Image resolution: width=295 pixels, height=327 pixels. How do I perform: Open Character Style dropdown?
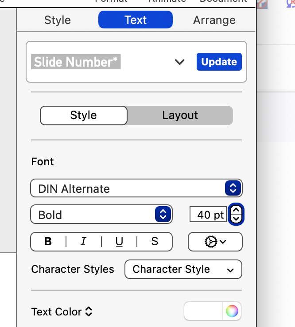183,269
